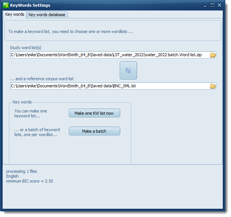The image size is (231, 217).
Task: Click the 'KeyWords Settings' window title
Action: coord(30,6)
